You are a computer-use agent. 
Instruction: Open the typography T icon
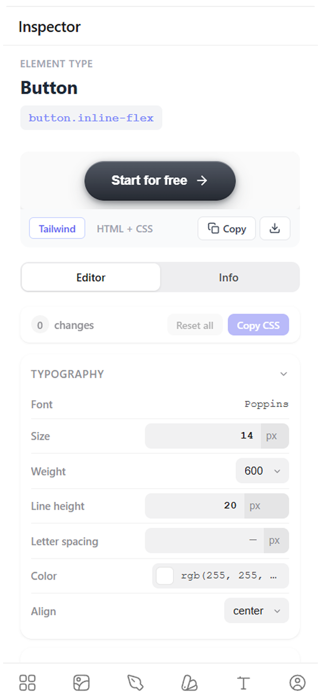pos(243,683)
